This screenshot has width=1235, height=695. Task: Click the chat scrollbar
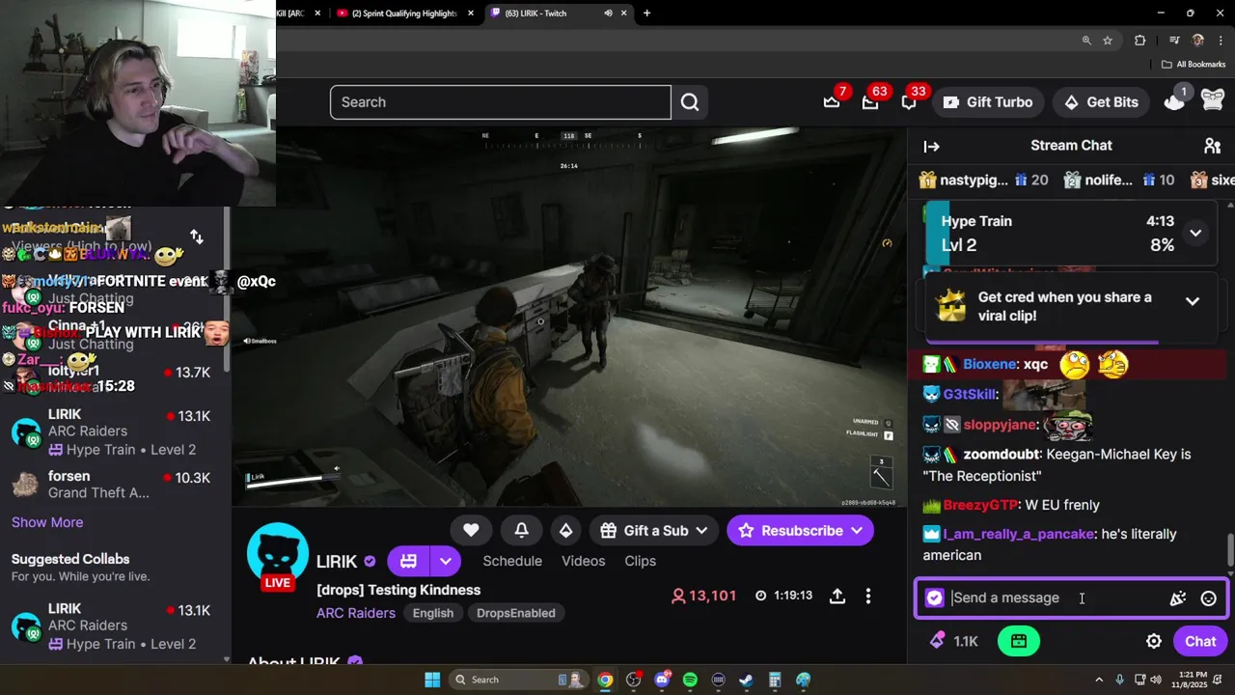pos(1230,552)
